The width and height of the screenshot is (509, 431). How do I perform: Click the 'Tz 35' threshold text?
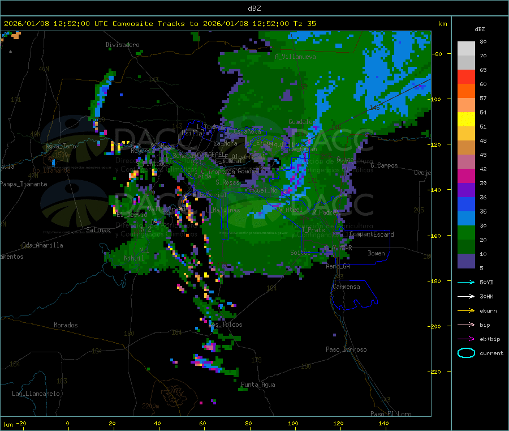[x=304, y=24]
